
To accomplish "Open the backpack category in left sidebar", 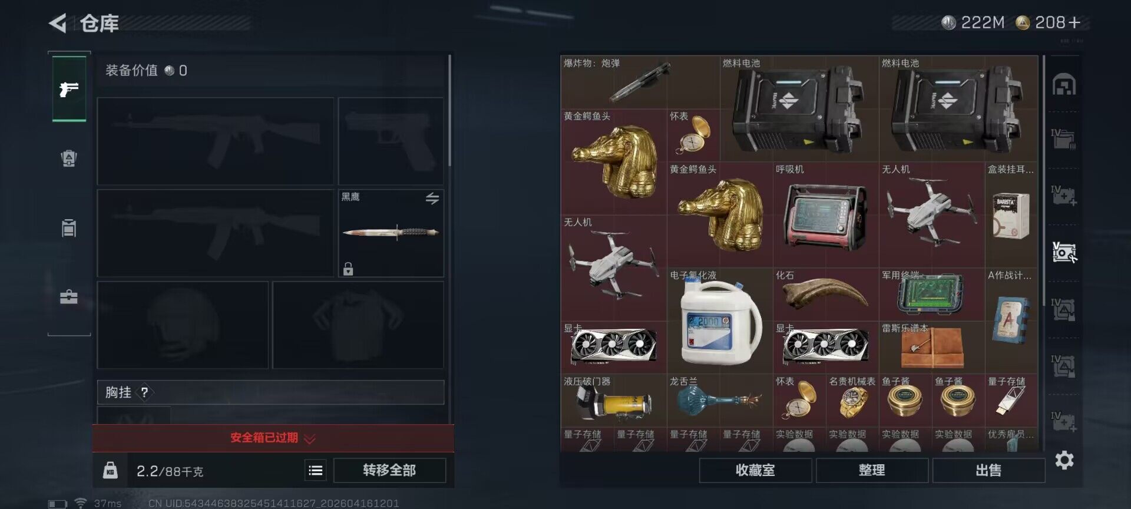I will (x=69, y=158).
